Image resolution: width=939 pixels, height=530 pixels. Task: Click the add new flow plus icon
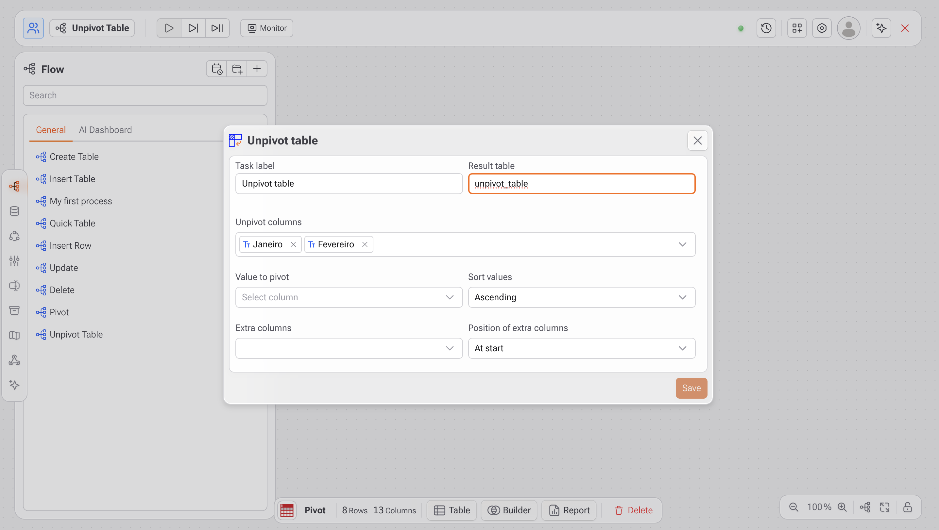[x=257, y=69]
